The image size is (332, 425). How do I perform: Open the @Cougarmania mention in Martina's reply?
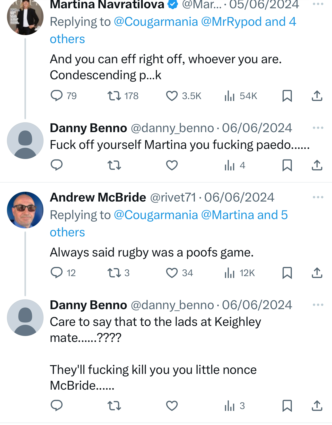coord(156,22)
